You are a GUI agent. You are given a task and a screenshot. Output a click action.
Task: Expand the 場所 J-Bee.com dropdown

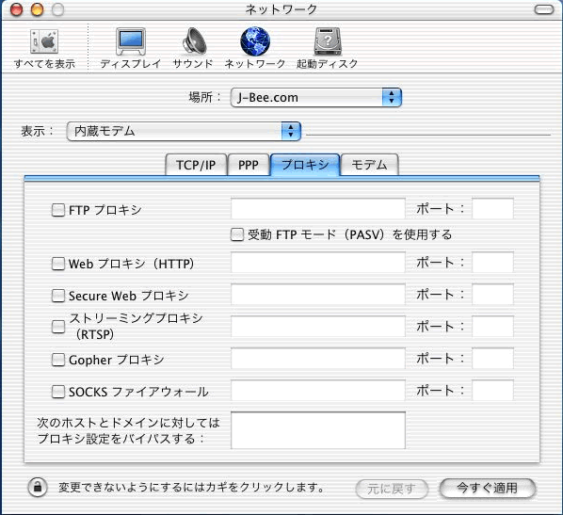316,97
